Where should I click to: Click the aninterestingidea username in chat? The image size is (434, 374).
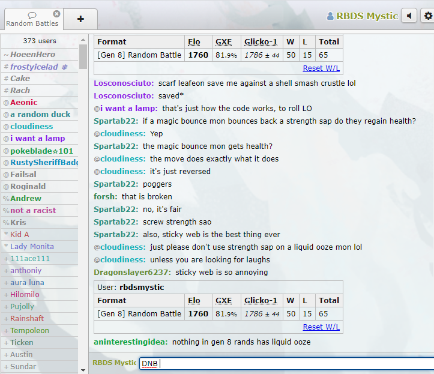click(x=131, y=342)
